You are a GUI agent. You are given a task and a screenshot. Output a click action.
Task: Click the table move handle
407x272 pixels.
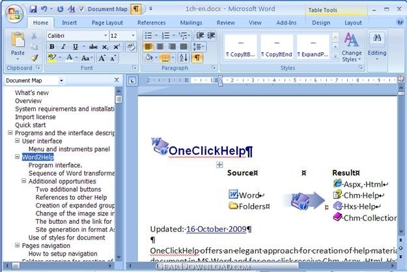click(219, 165)
